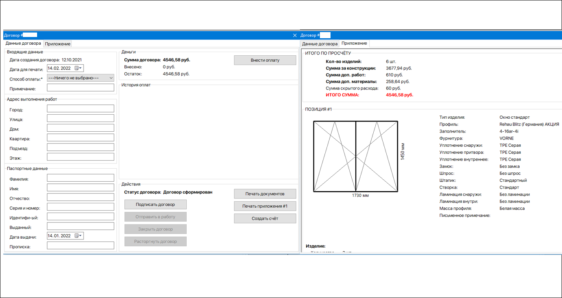
Task: Expand the Способ оплаты dropdown
Action: click(x=111, y=78)
